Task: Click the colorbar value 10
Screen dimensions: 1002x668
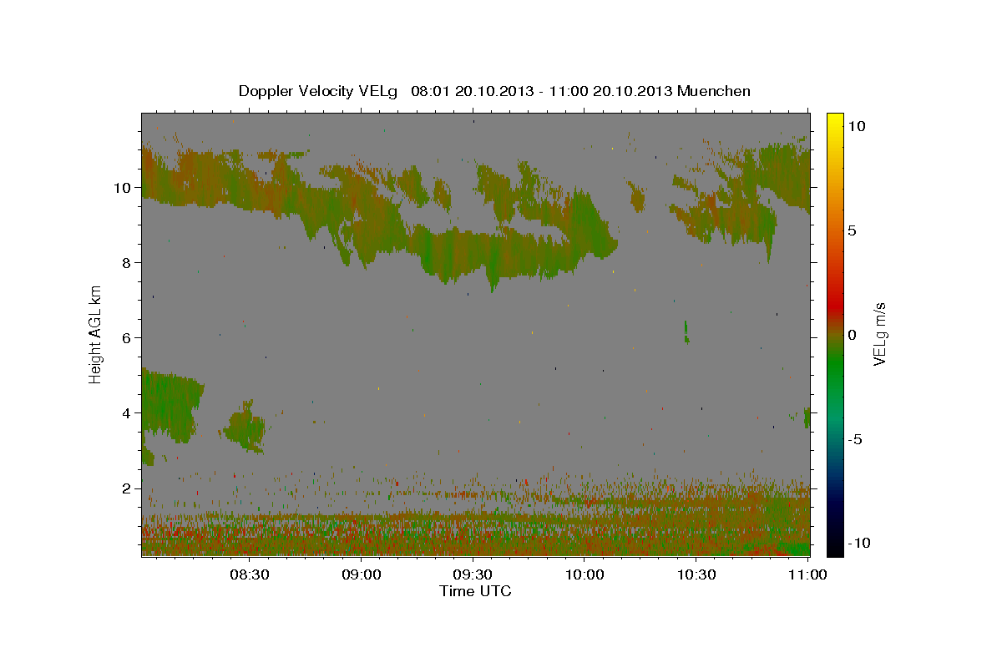Action: coord(856,126)
